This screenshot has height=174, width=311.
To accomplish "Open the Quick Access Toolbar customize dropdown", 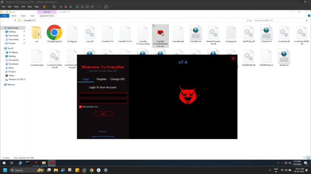I will [13, 12].
